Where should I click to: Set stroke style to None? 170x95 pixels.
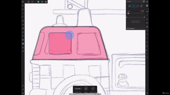pos(130,6)
